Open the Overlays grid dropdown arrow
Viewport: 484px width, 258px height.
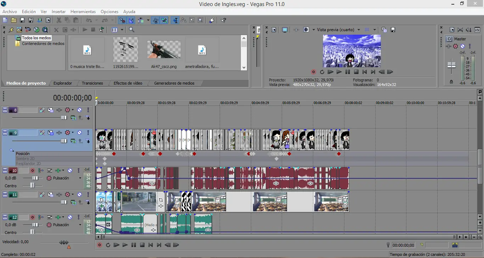pyautogui.click(x=375, y=30)
